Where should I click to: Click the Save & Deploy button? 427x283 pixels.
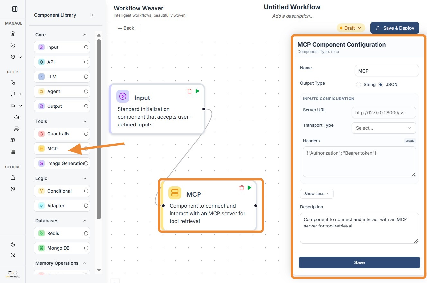395,28
